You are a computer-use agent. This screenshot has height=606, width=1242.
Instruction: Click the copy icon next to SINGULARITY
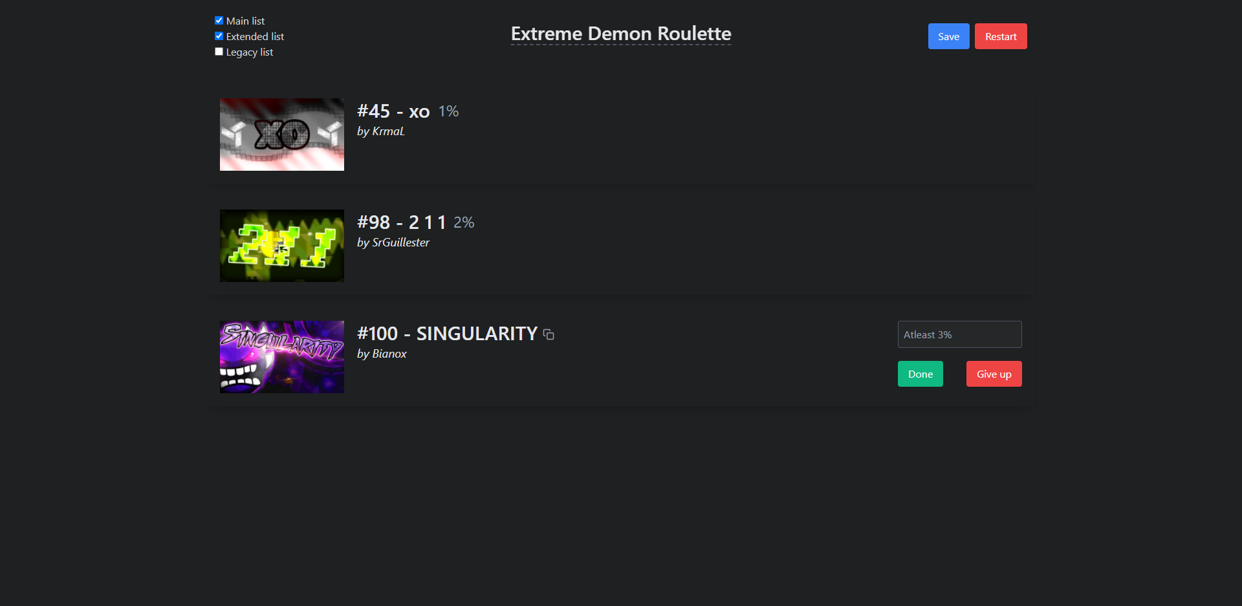pyautogui.click(x=549, y=334)
